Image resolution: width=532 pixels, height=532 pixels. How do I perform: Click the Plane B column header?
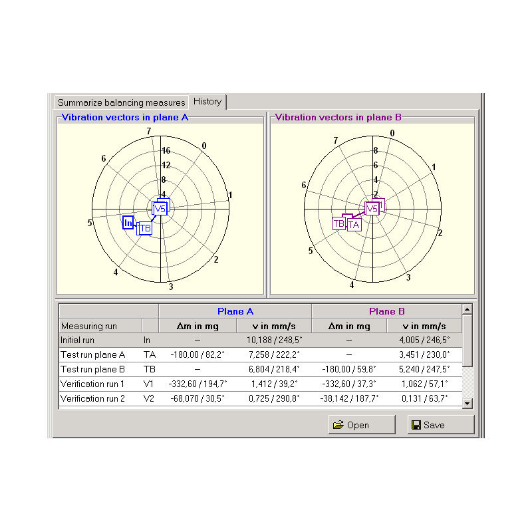tap(386, 311)
